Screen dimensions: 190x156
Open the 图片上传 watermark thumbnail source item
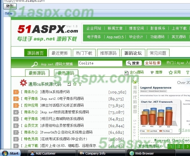70,145
